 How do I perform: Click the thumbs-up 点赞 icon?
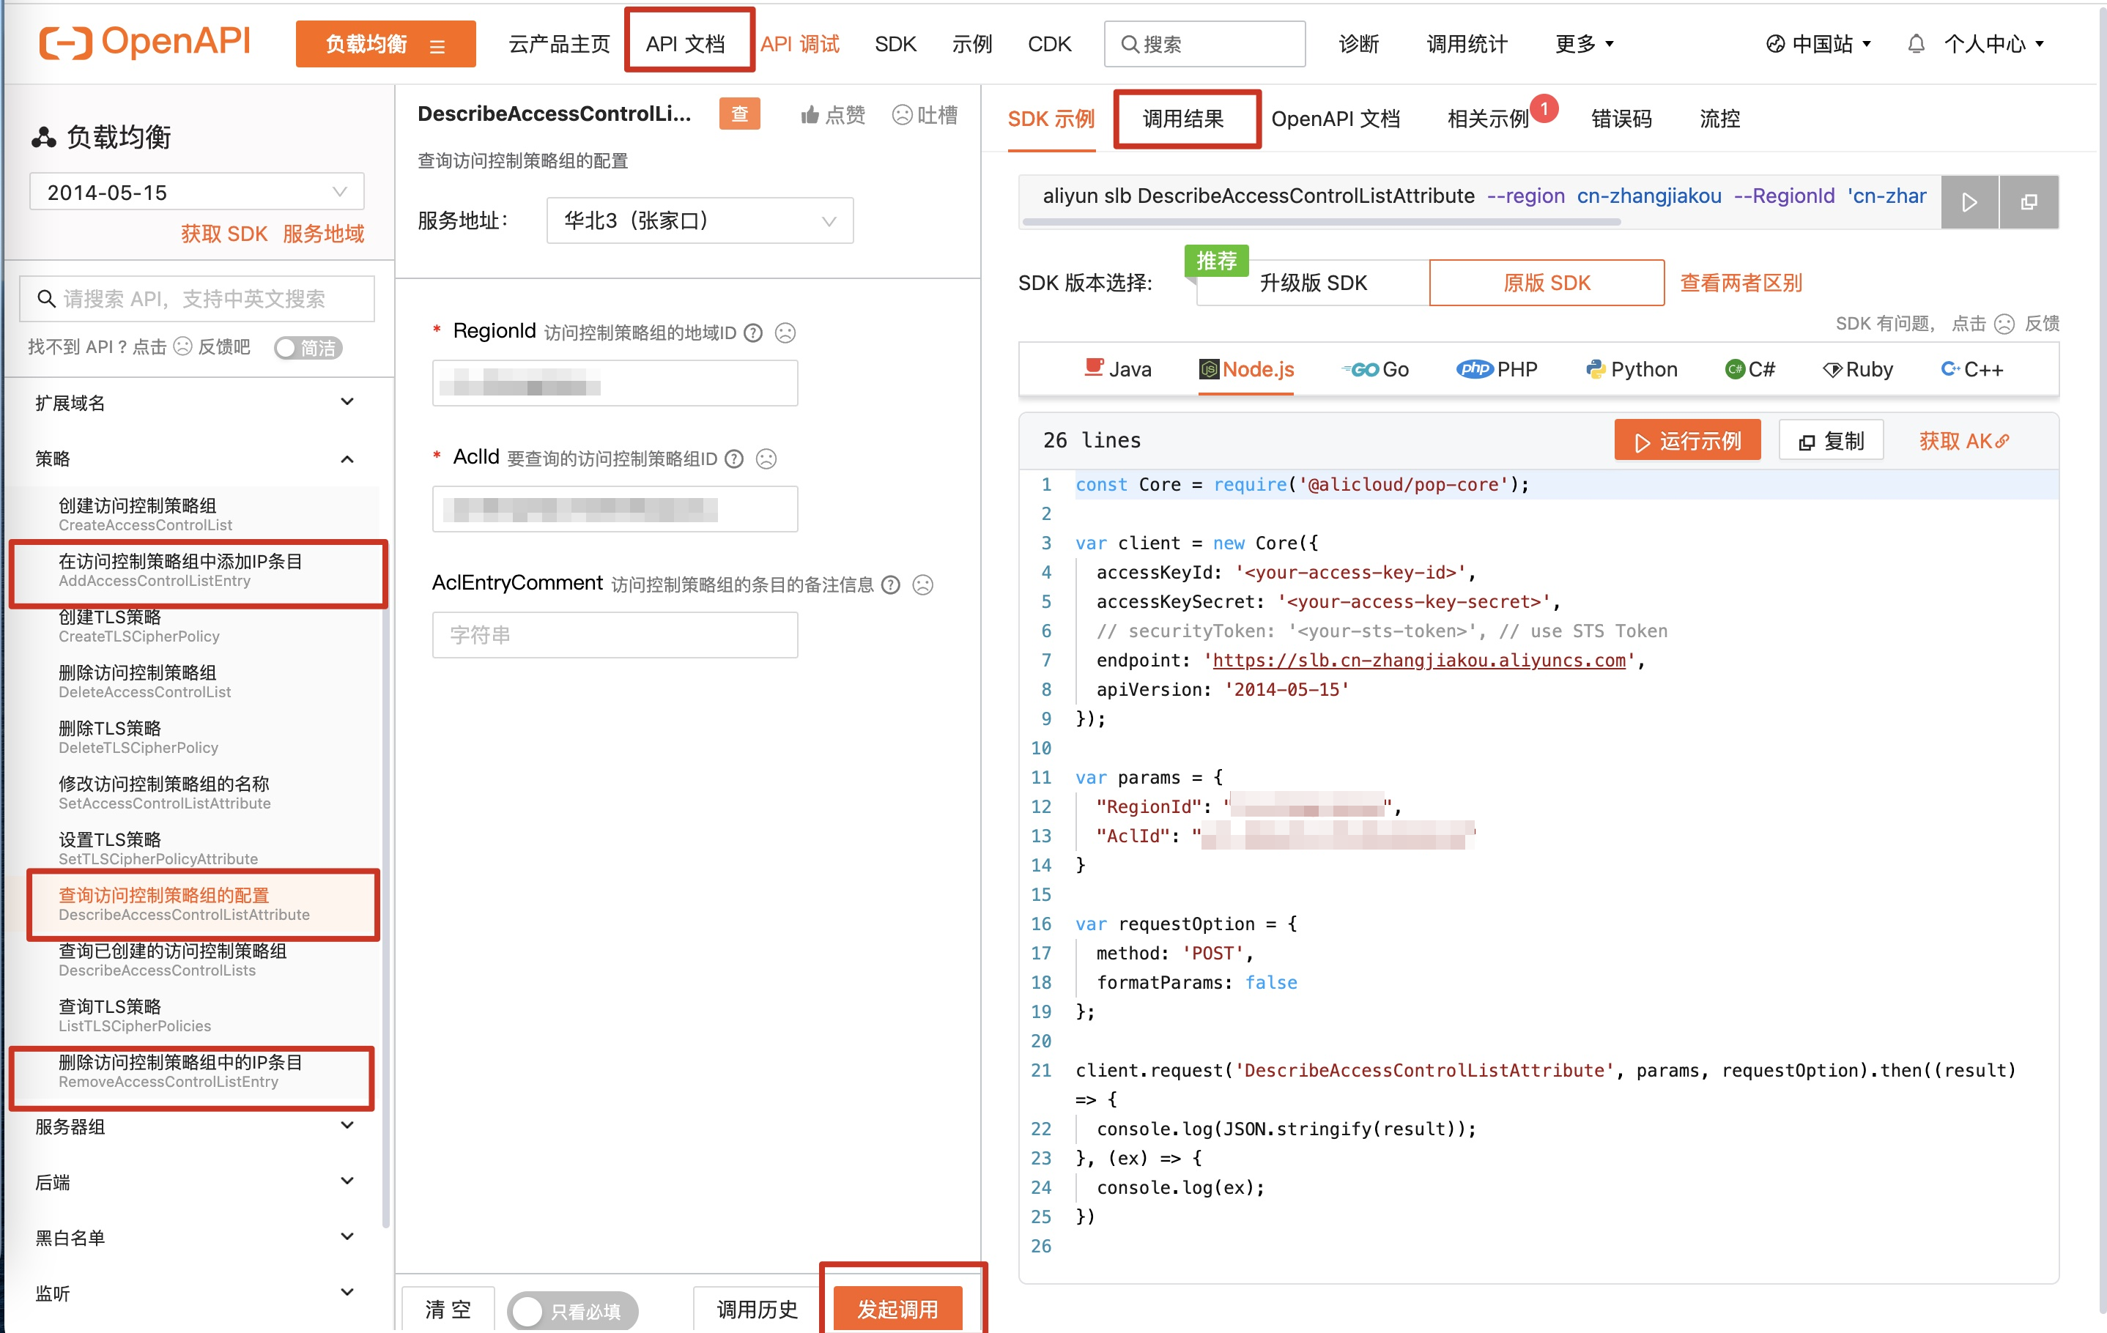point(810,116)
